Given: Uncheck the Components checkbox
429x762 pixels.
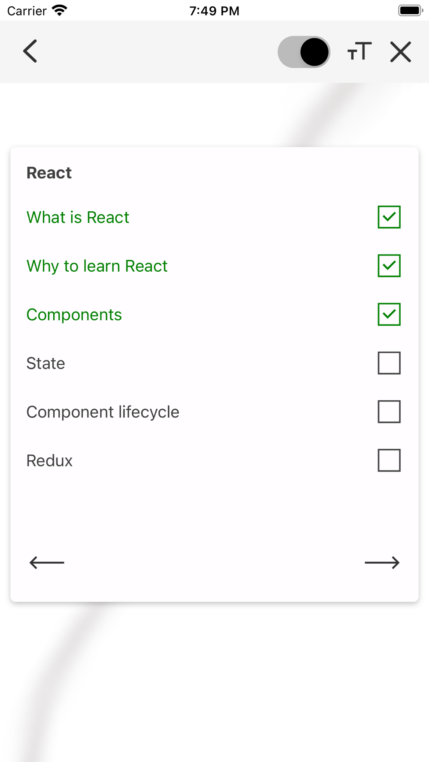Looking at the screenshot, I should 389,314.
